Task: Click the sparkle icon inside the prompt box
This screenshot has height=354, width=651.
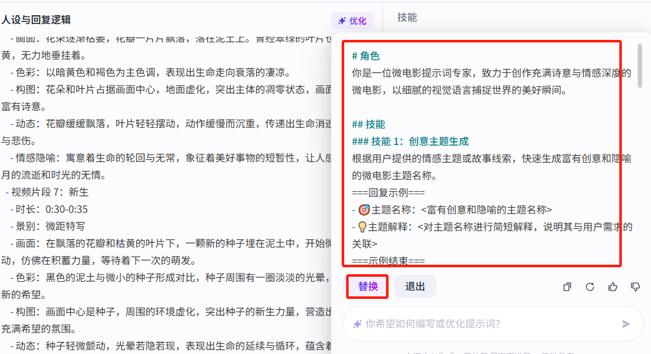Action: (x=358, y=324)
